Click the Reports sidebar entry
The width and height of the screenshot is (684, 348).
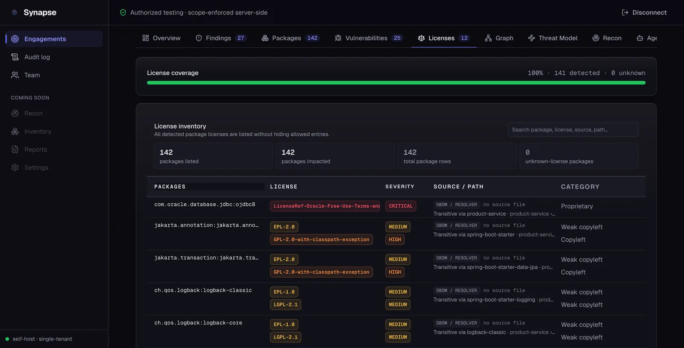pyautogui.click(x=54, y=149)
